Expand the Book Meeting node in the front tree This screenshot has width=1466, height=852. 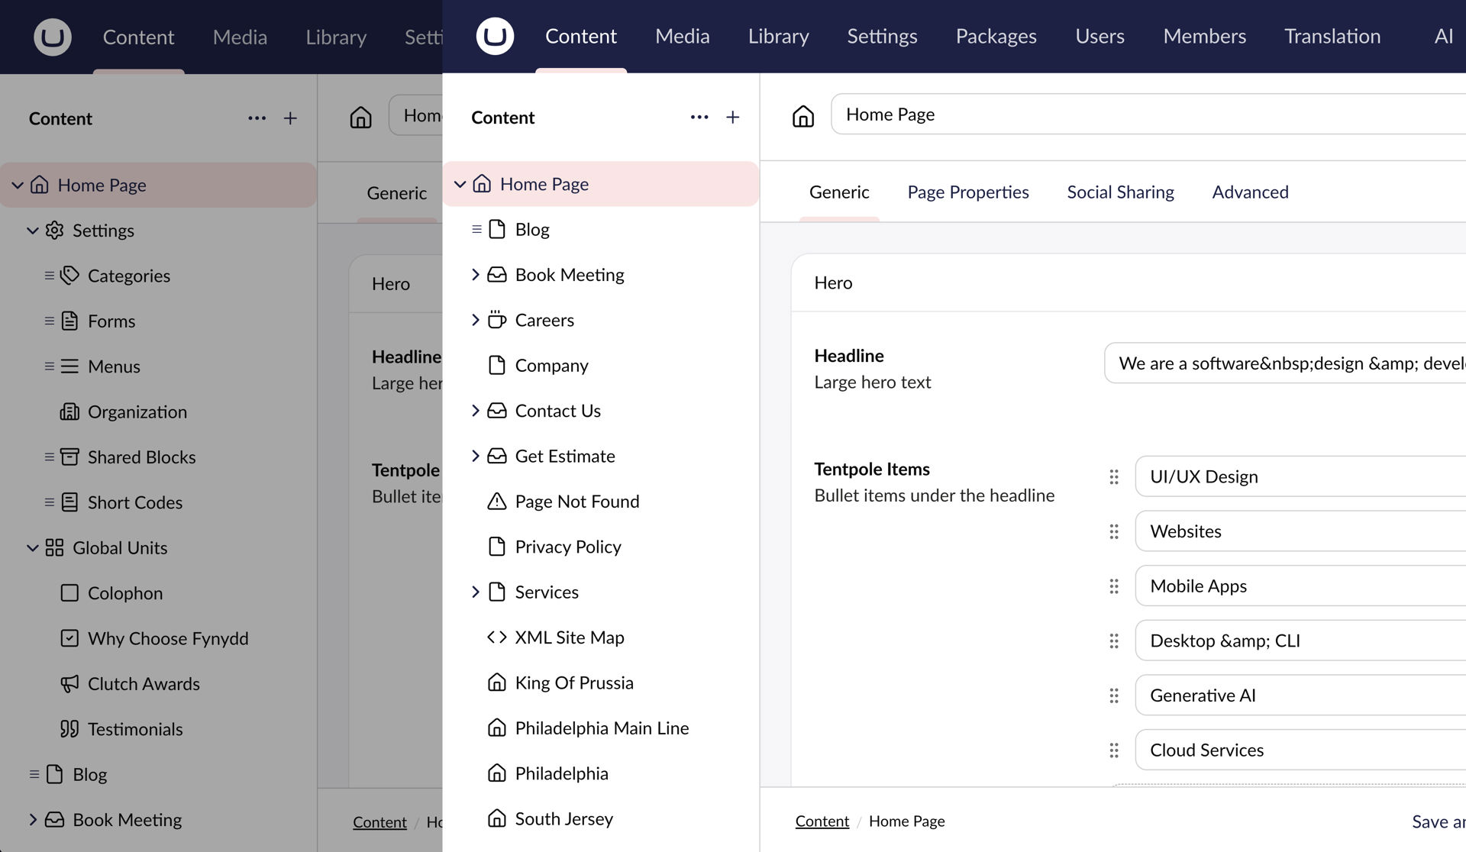tap(475, 275)
